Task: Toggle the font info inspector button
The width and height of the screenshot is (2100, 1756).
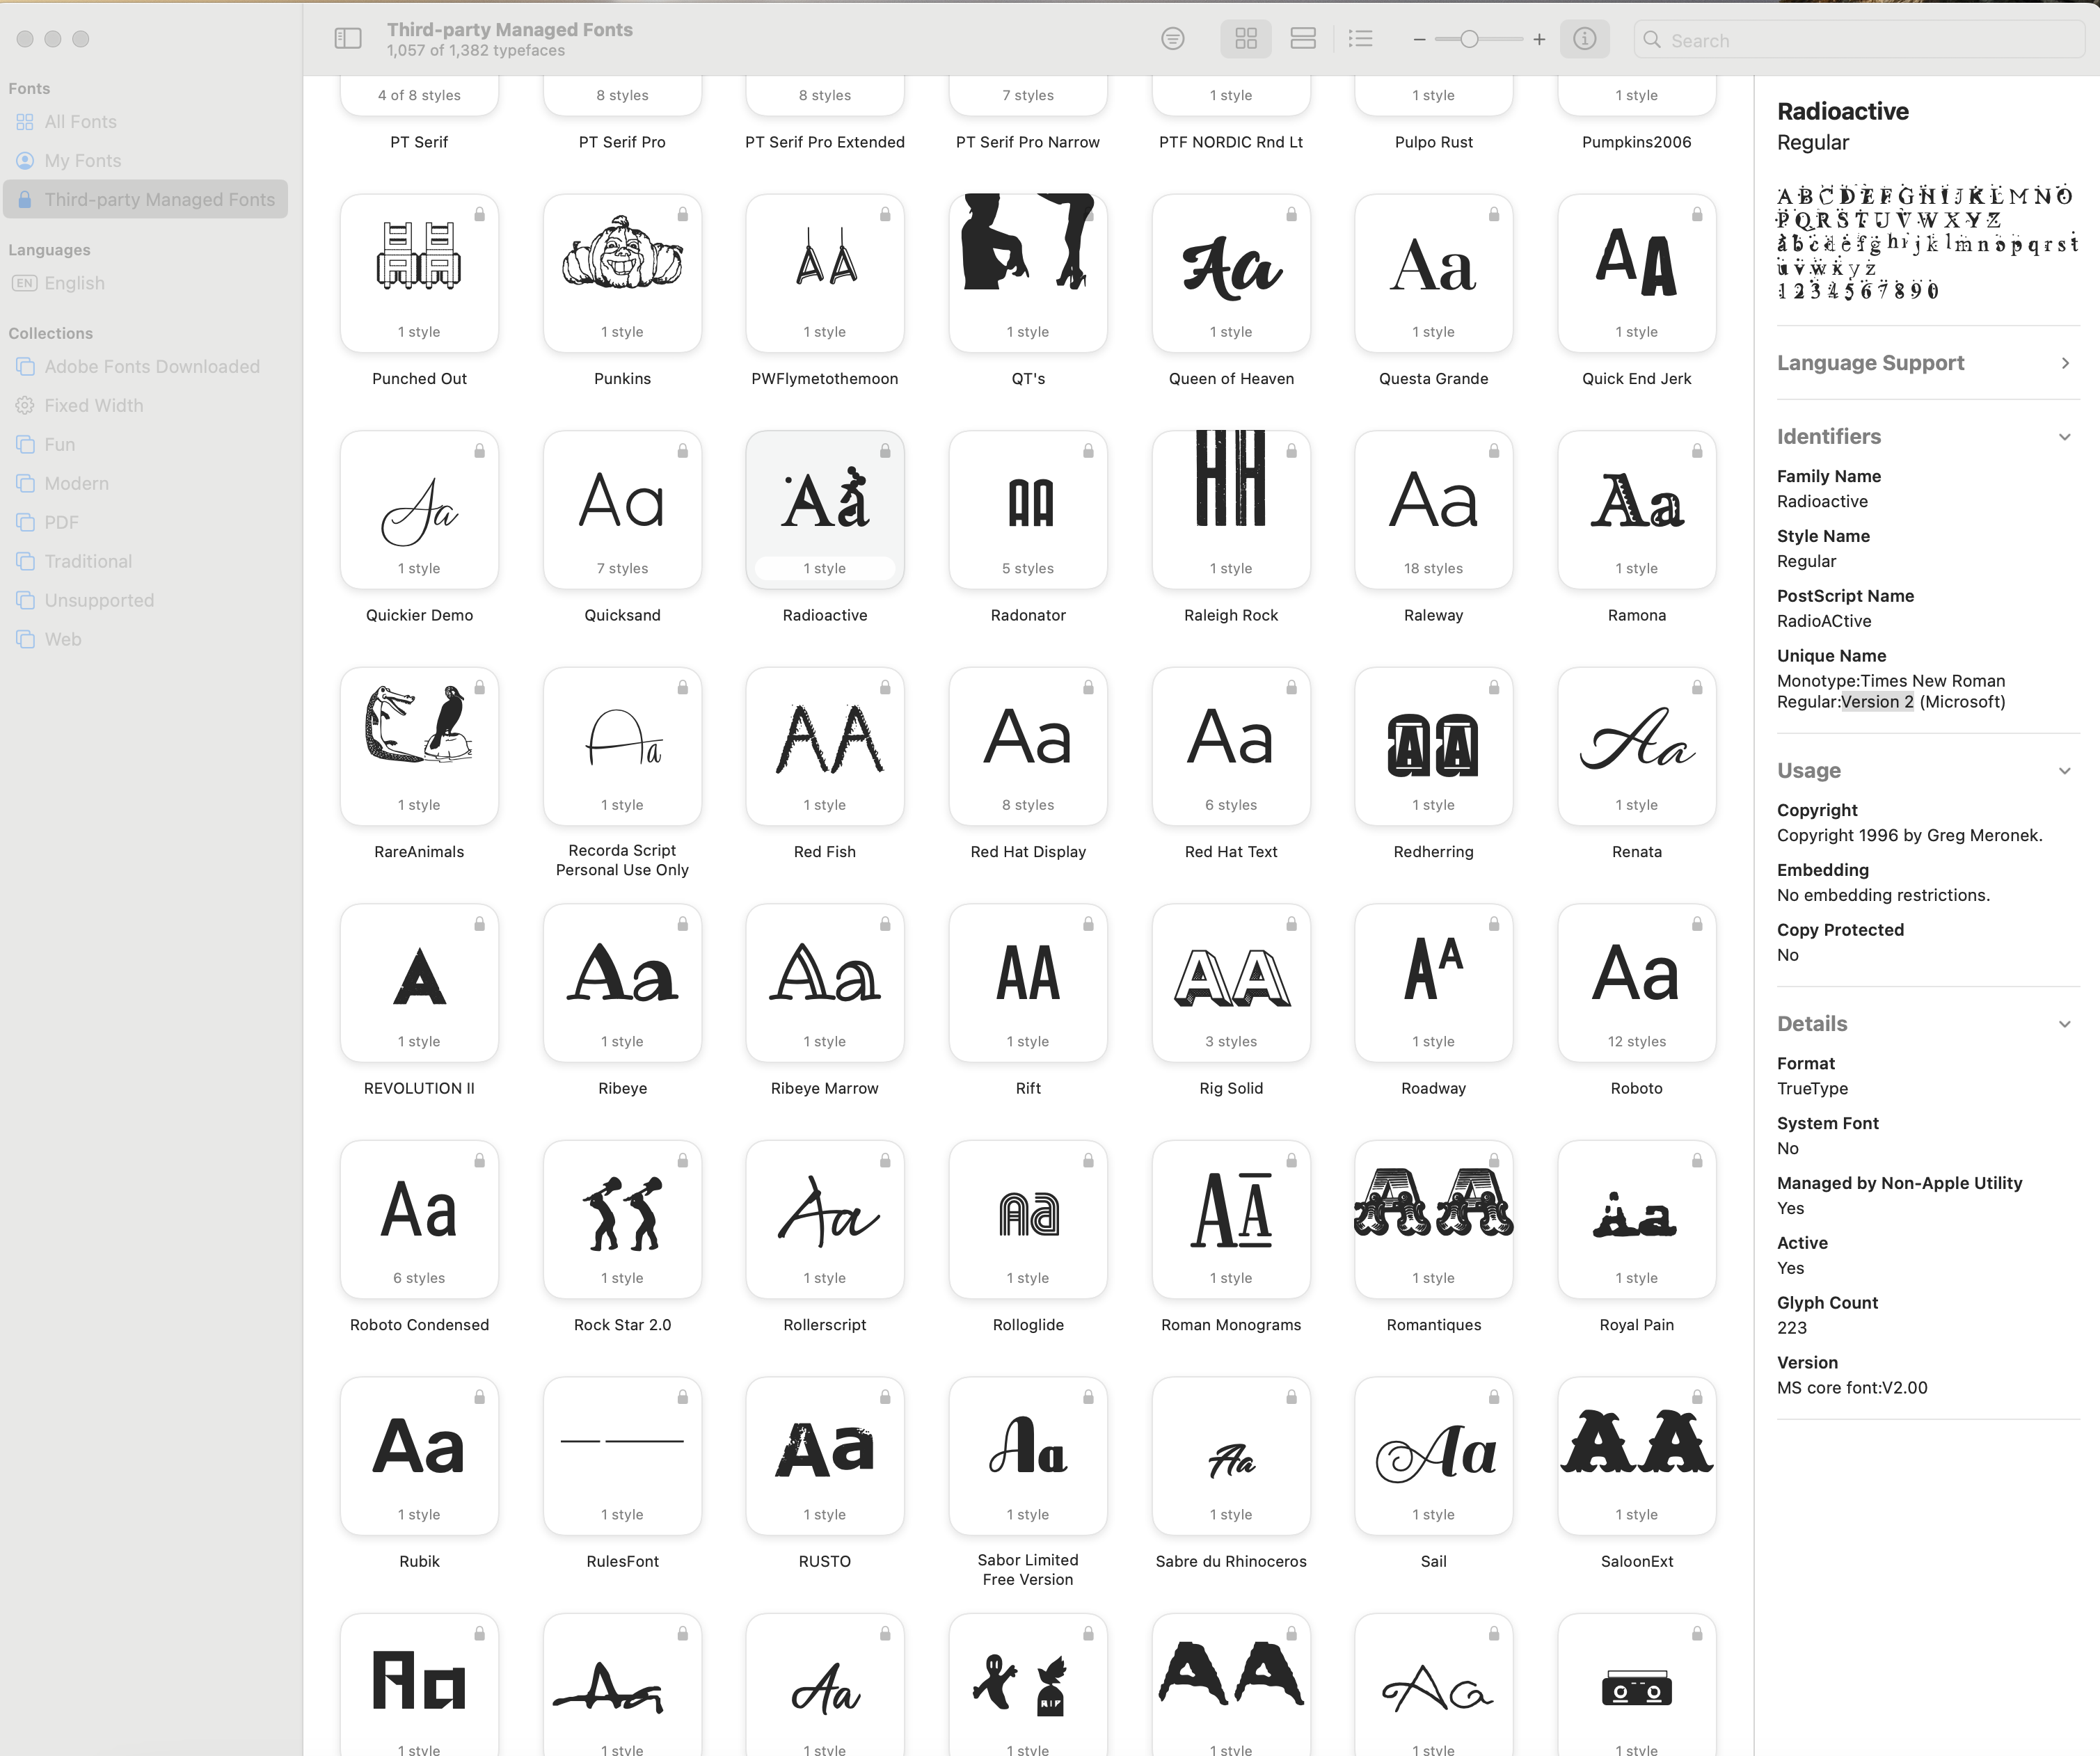Action: 1584,39
